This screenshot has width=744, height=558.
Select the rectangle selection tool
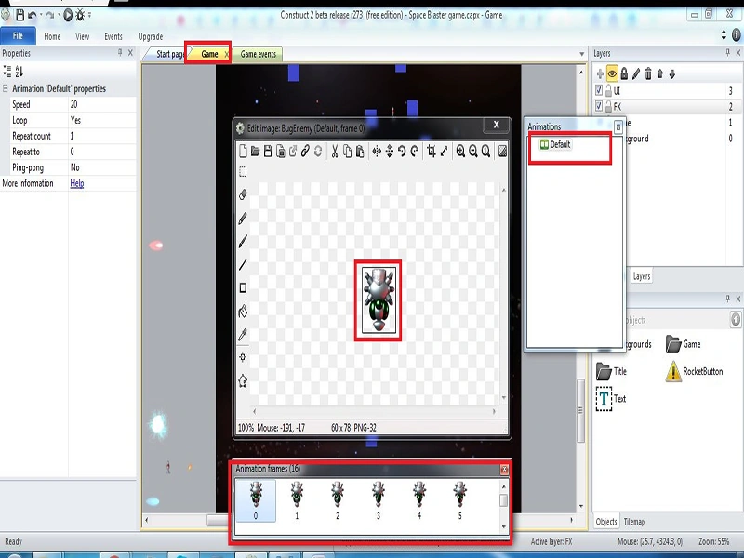(x=243, y=172)
